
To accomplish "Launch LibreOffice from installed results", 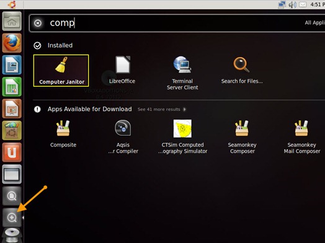I will 122,70.
